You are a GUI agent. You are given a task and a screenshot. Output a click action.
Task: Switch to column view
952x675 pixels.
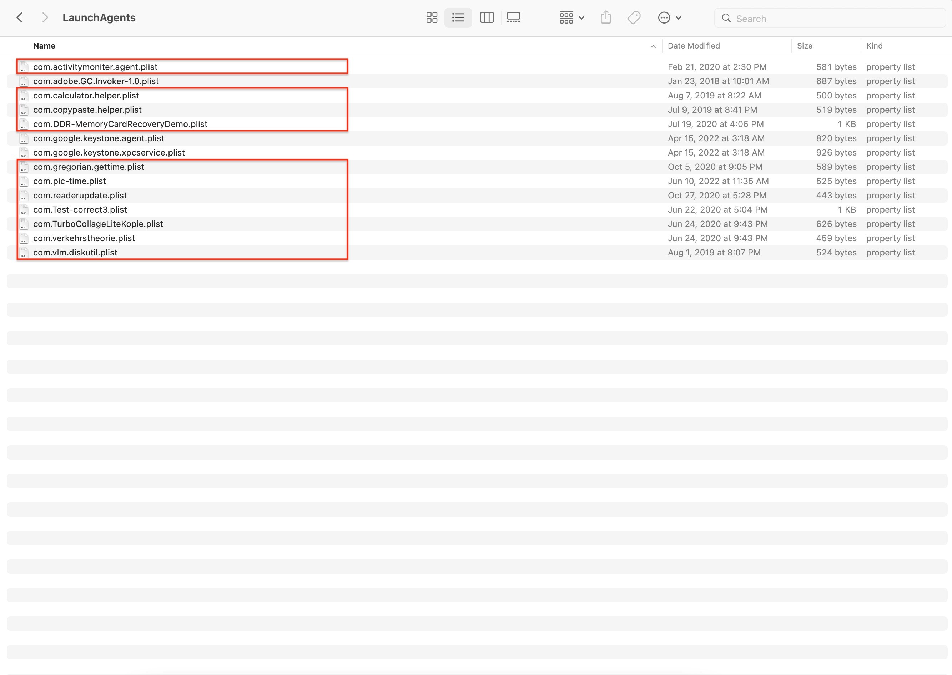[x=487, y=17]
